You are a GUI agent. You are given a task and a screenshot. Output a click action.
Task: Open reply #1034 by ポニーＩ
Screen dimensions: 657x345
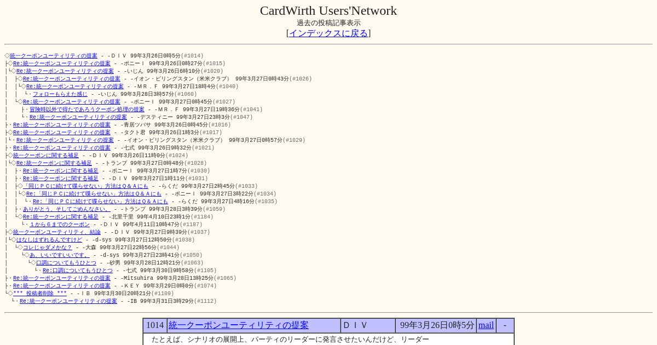click(94, 194)
